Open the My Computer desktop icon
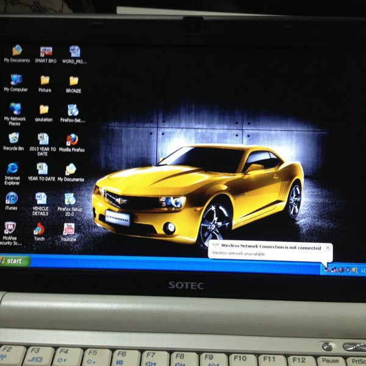The image size is (366, 366). tap(16, 81)
